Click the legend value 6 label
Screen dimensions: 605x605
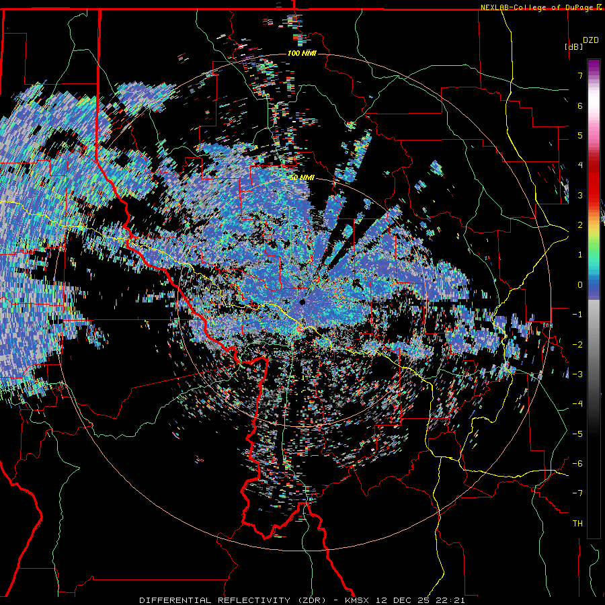coord(580,106)
